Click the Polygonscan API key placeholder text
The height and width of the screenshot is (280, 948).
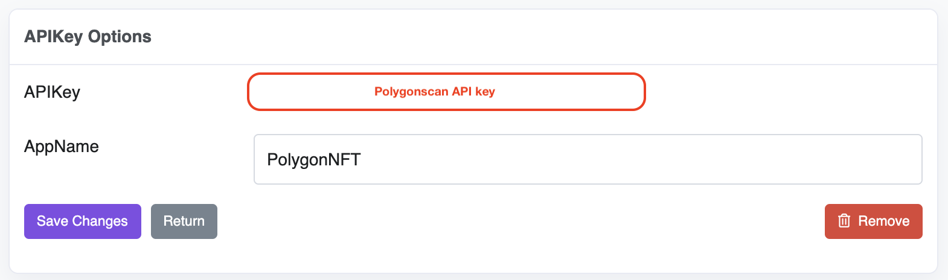pos(435,92)
